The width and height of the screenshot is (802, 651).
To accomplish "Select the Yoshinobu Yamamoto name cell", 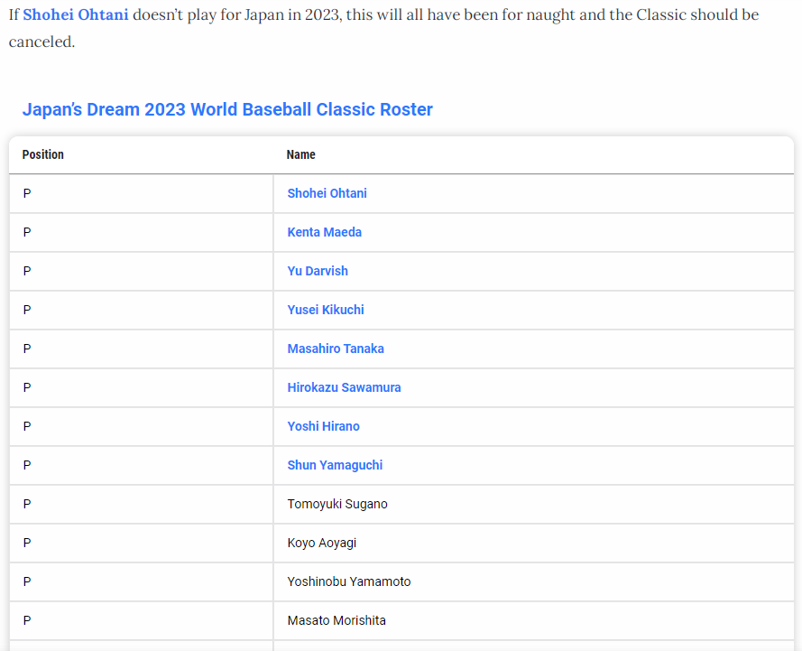I will click(533, 581).
